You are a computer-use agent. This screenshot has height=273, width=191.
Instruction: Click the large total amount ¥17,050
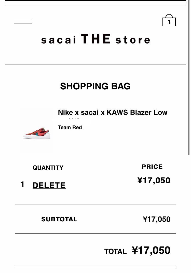[x=151, y=251]
